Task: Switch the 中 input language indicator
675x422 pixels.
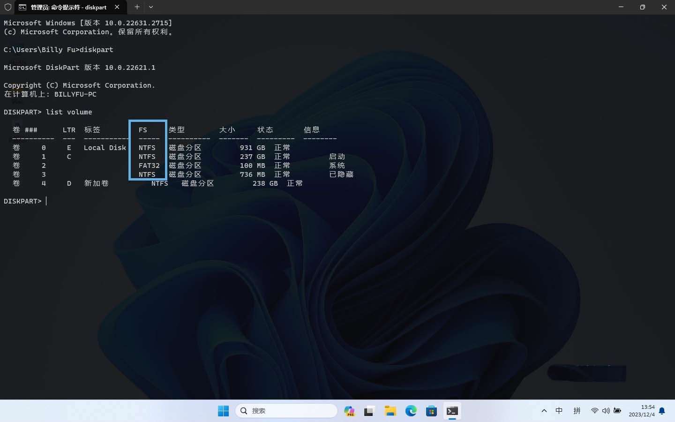Action: pyautogui.click(x=559, y=411)
